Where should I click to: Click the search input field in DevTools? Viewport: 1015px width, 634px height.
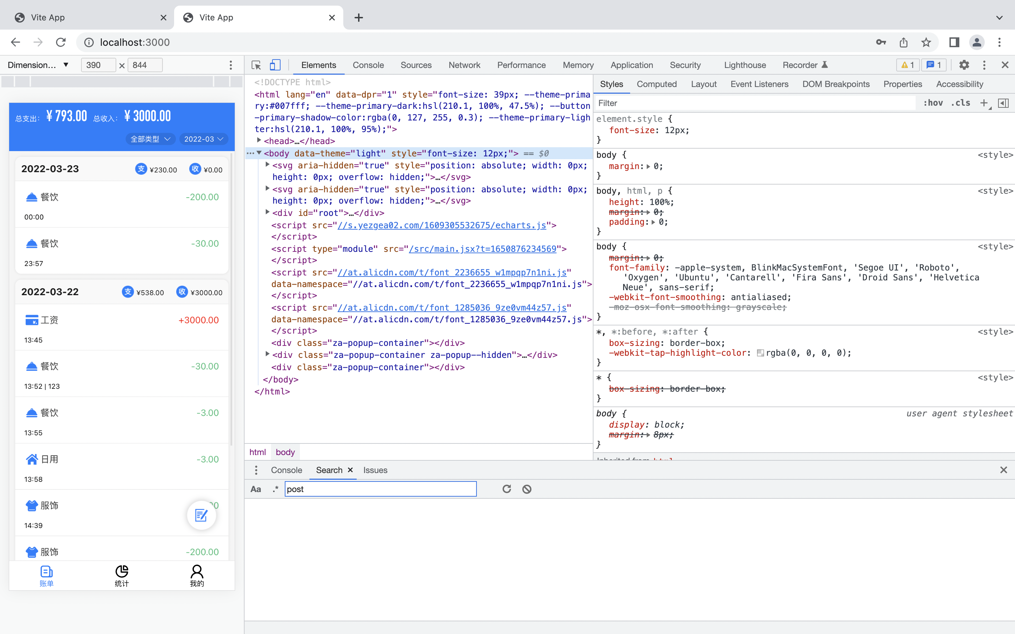[380, 489]
